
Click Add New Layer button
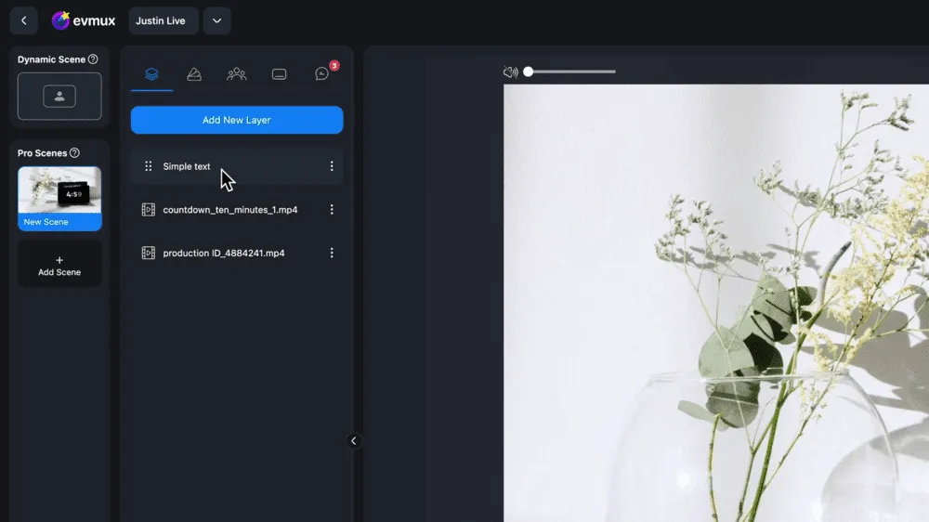(237, 120)
